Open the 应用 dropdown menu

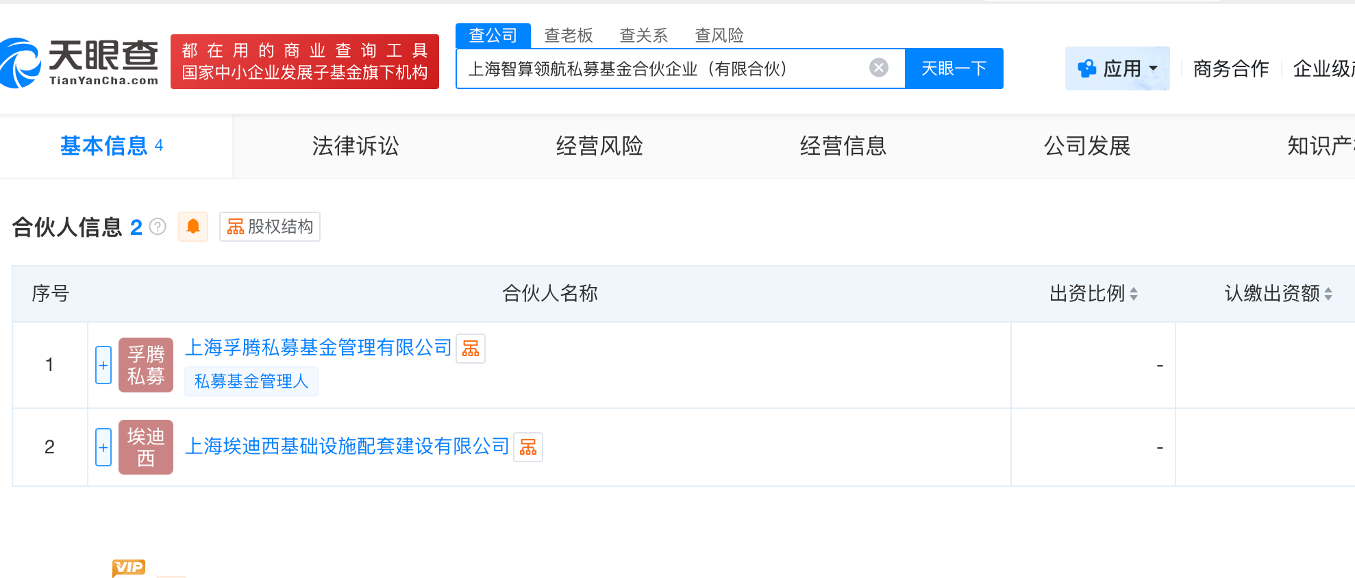(x=1117, y=68)
